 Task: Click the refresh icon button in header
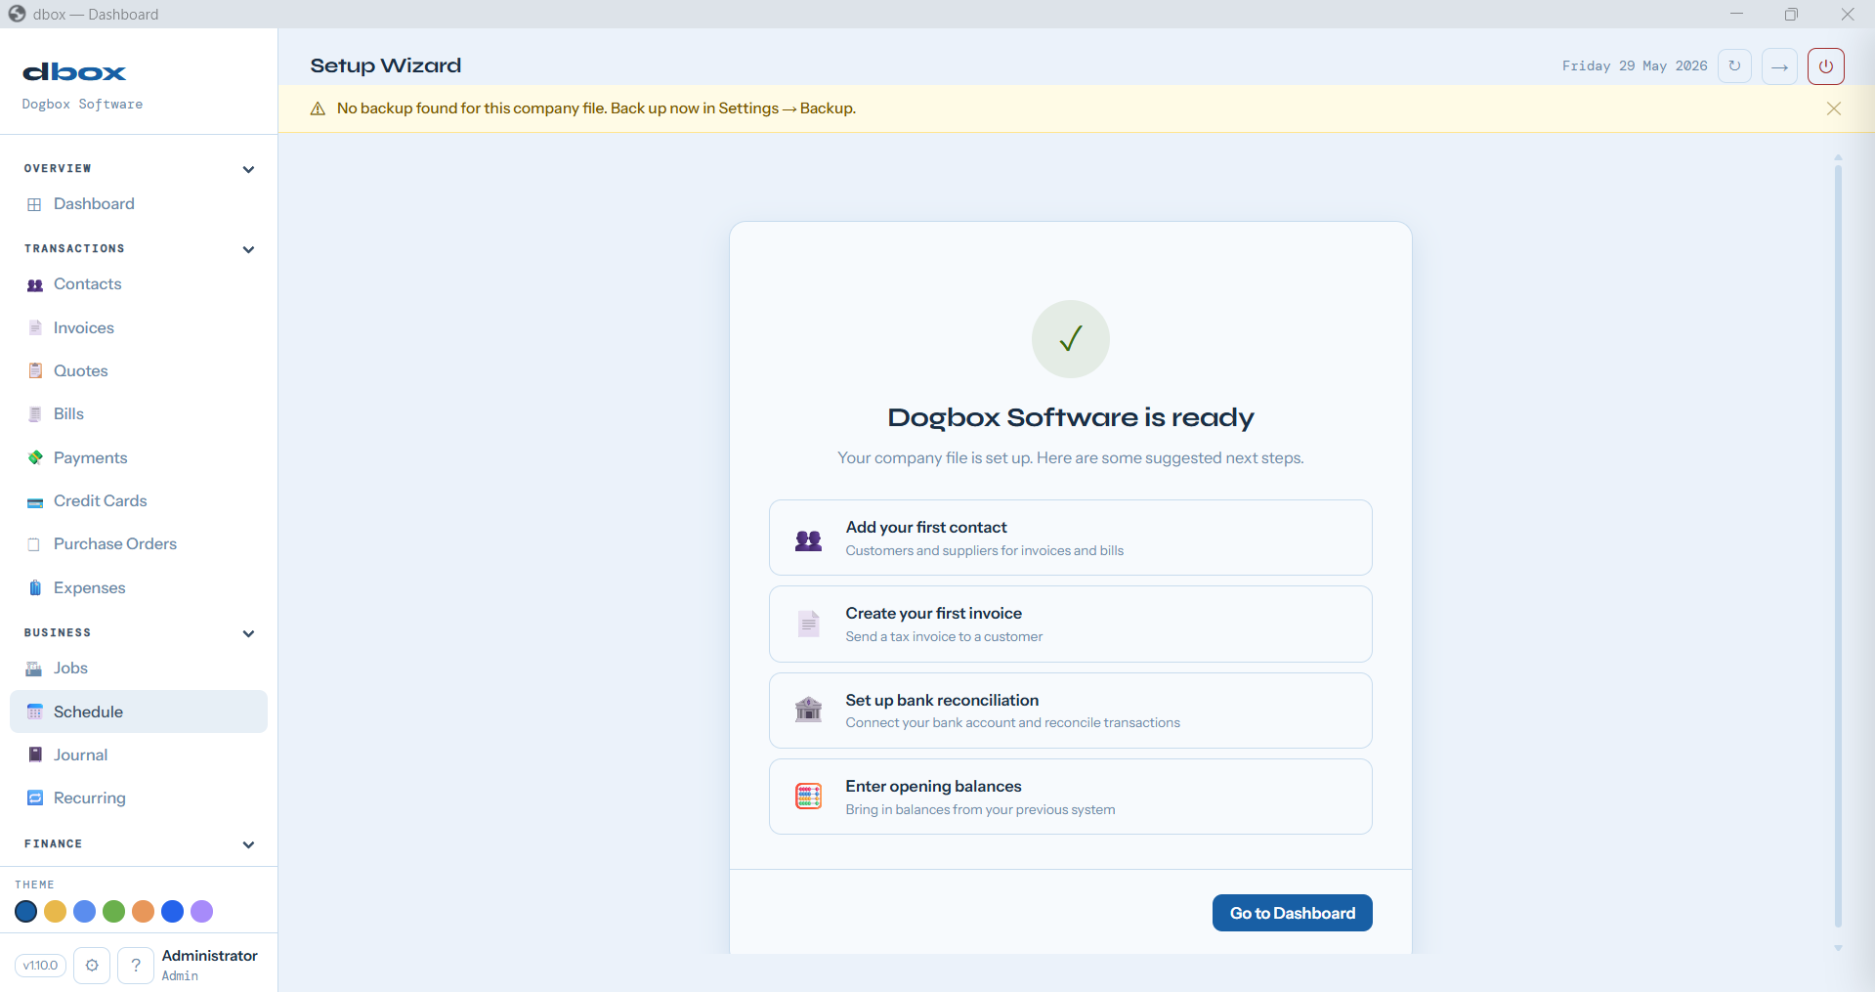(x=1734, y=66)
